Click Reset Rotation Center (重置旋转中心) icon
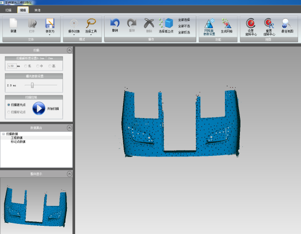 (268, 23)
